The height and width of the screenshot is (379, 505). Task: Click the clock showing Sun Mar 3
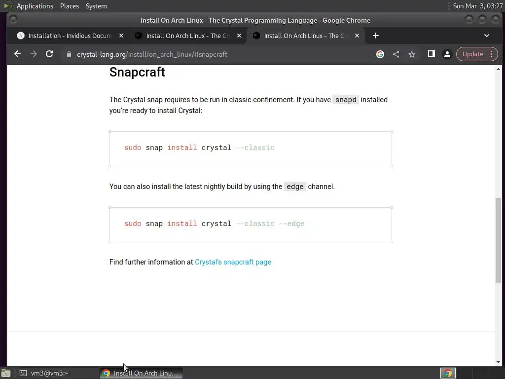[477, 6]
